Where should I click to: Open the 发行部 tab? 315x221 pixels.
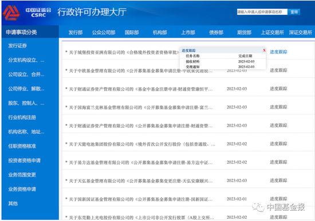coord(76,32)
